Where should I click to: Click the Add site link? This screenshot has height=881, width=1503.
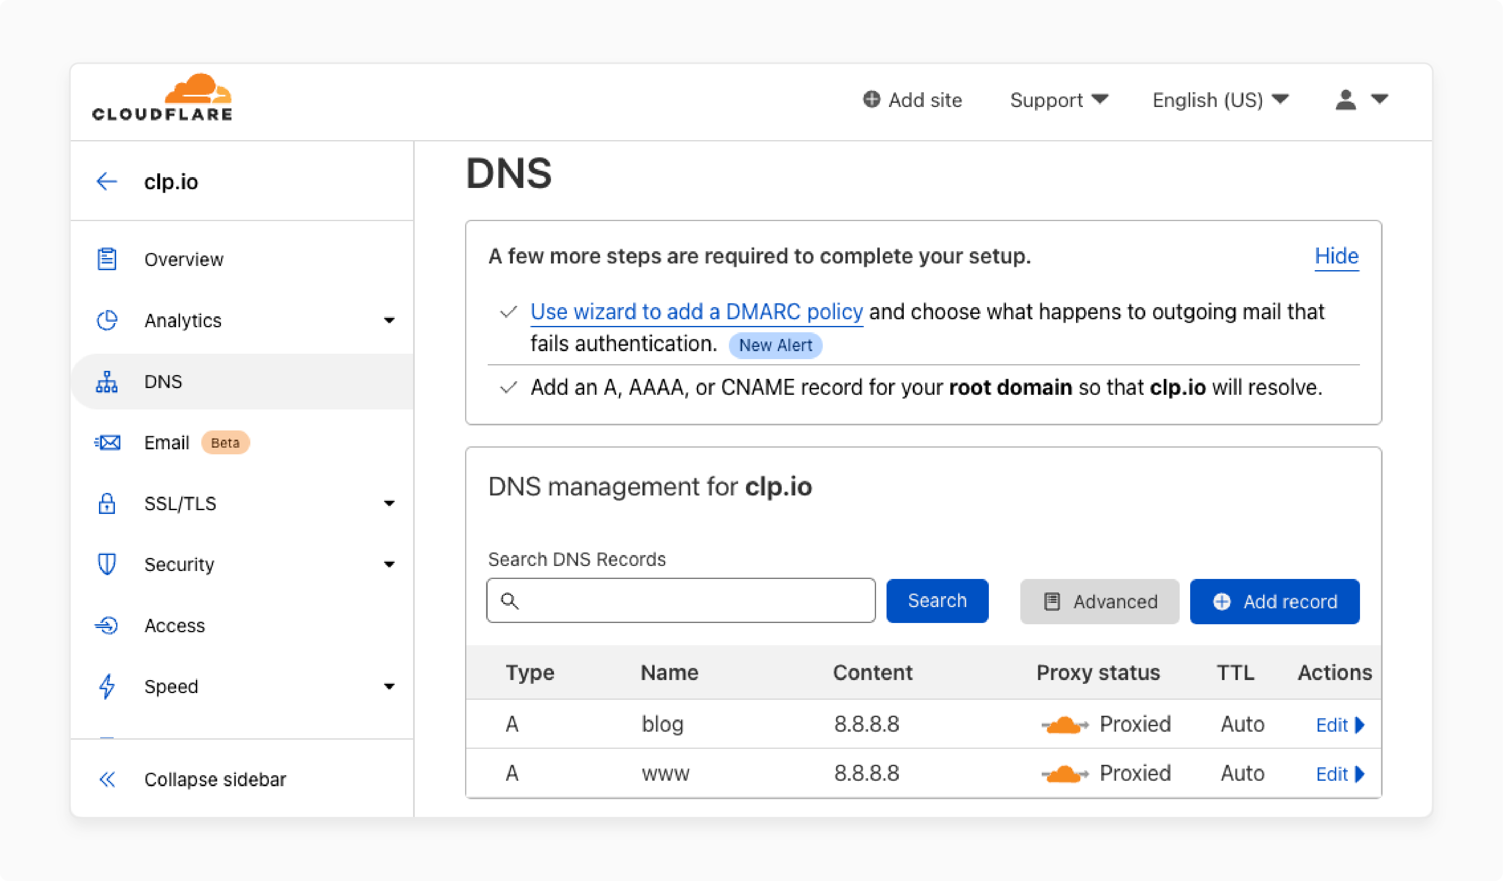click(x=913, y=99)
